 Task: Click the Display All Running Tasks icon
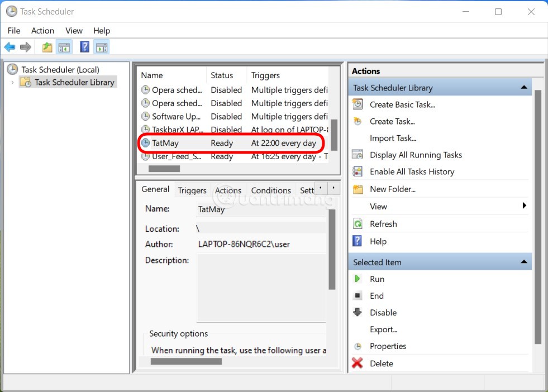click(x=358, y=155)
